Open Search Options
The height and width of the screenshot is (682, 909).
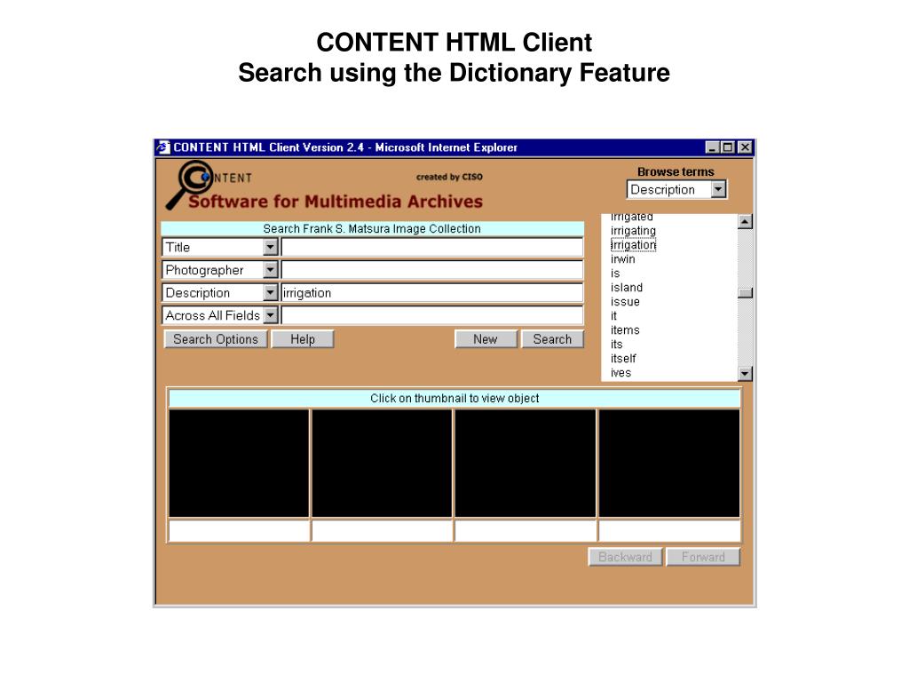click(x=216, y=339)
